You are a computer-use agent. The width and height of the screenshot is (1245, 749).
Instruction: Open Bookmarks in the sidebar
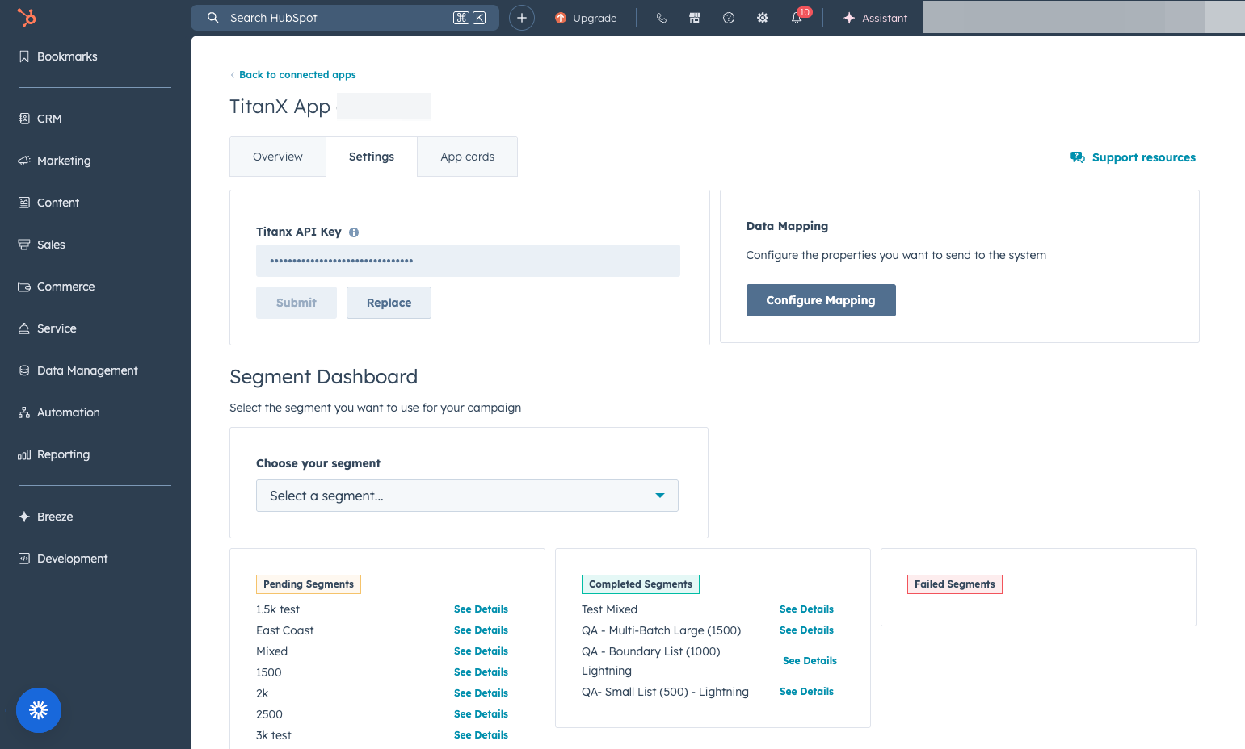pyautogui.click(x=58, y=56)
